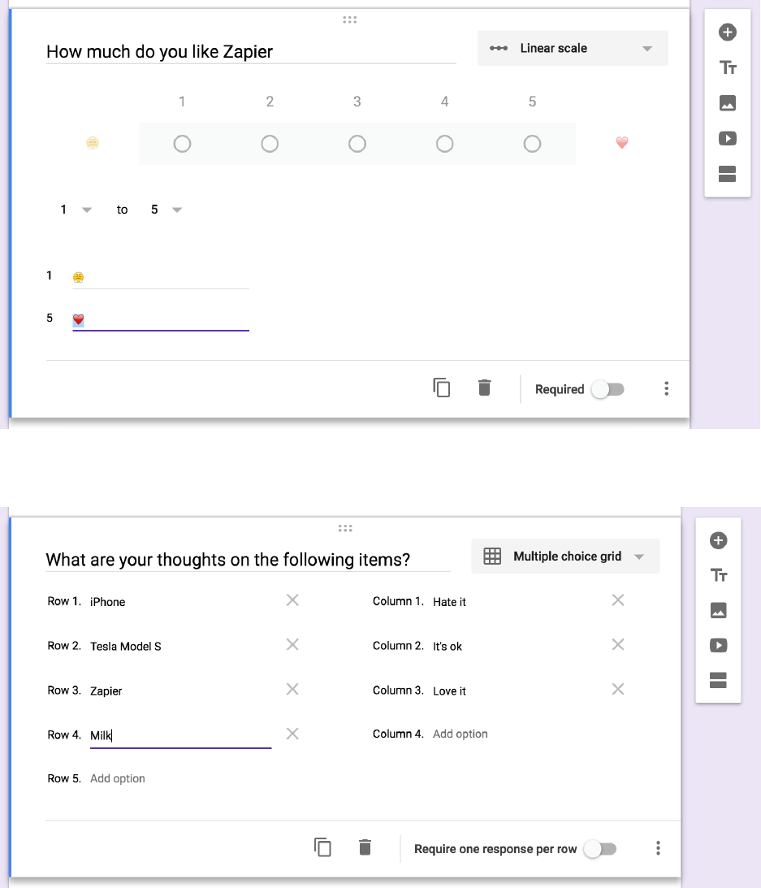Change the scale maximum value 5 dropdown
The height and width of the screenshot is (888, 761).
pos(166,210)
